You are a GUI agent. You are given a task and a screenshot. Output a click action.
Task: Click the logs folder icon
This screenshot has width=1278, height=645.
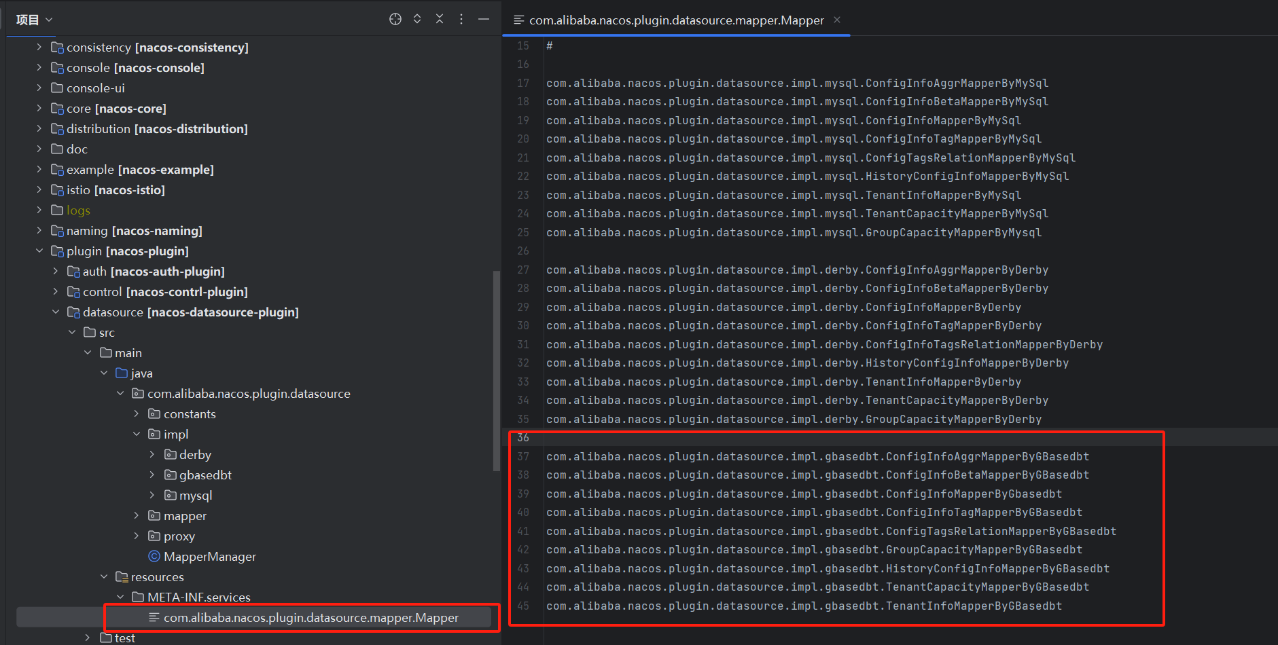pyautogui.click(x=58, y=210)
